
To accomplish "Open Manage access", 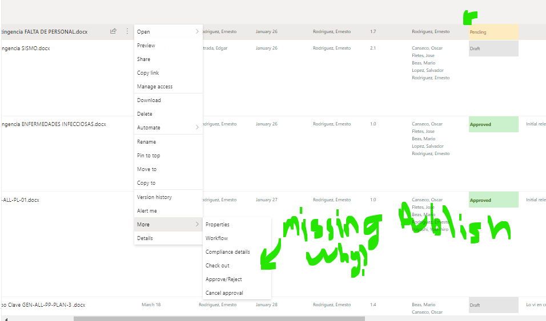I will tap(168, 86).
